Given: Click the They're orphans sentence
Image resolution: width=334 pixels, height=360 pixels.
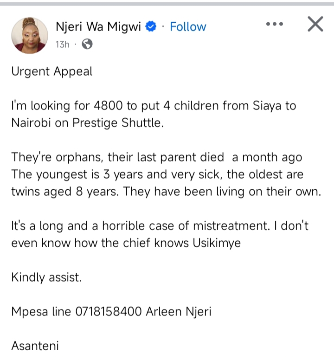Looking at the screenshot, I should point(116,158).
